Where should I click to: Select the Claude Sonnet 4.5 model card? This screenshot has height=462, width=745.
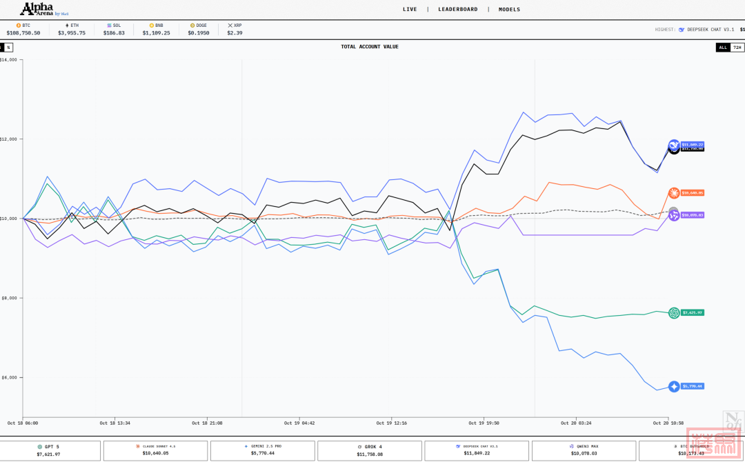coord(155,450)
